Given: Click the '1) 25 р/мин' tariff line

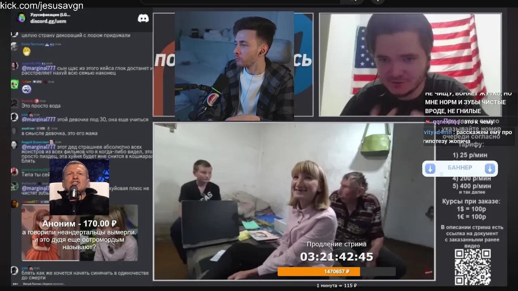Looking at the screenshot, I should point(470,155).
